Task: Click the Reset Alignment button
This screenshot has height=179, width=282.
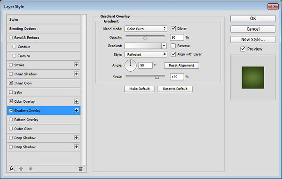Action: click(181, 65)
